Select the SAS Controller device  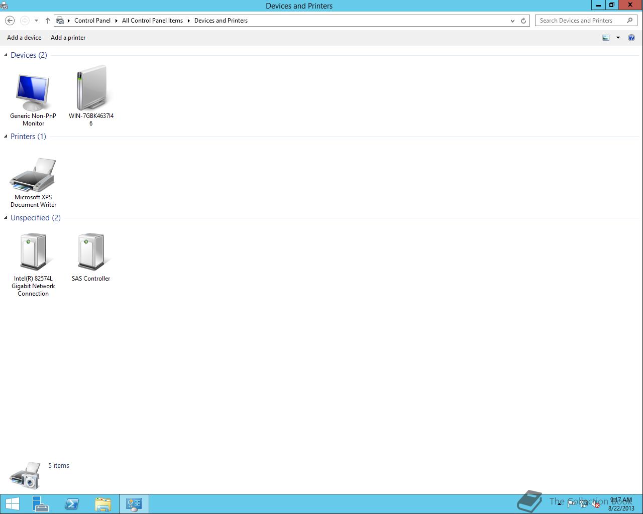(91, 256)
